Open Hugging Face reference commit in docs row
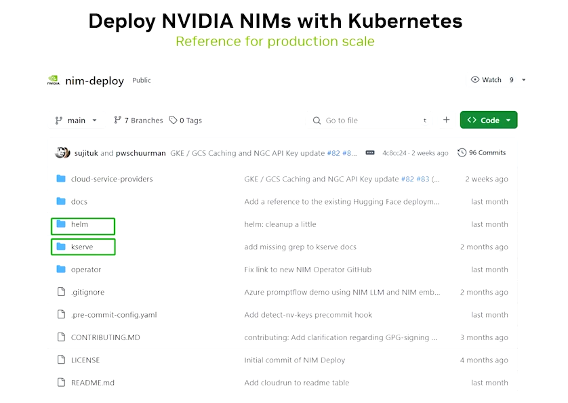This screenshot has width=568, height=403. point(342,202)
